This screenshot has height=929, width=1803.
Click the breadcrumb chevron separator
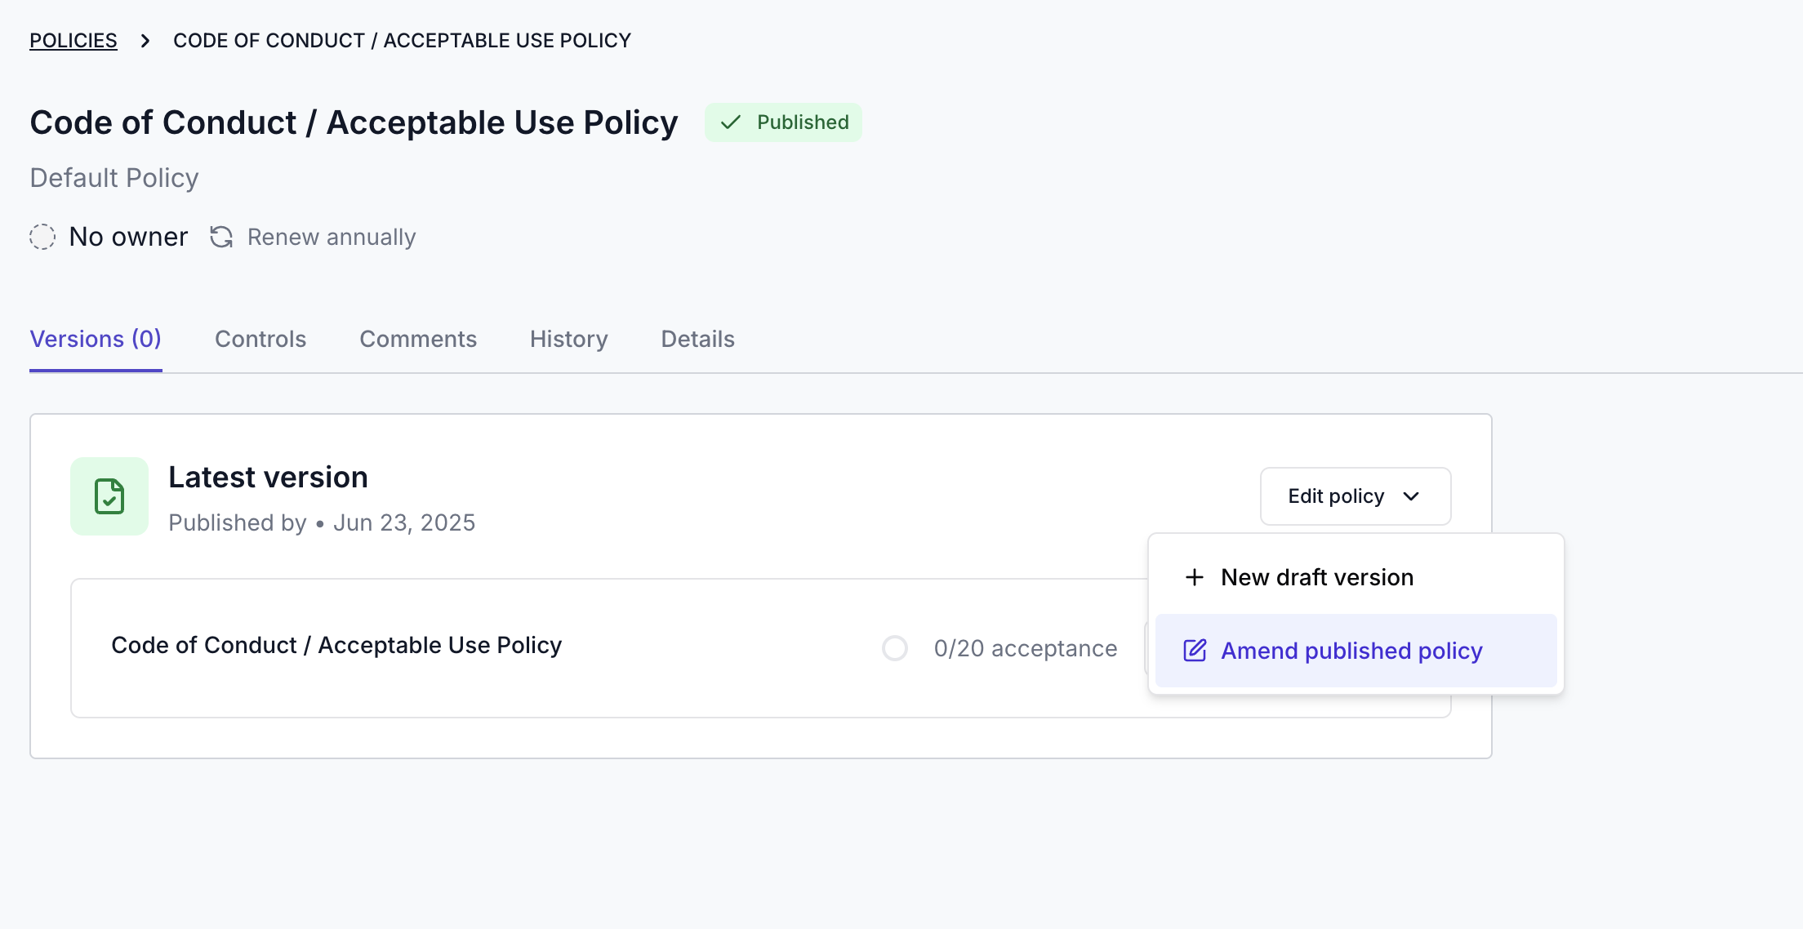click(x=145, y=41)
